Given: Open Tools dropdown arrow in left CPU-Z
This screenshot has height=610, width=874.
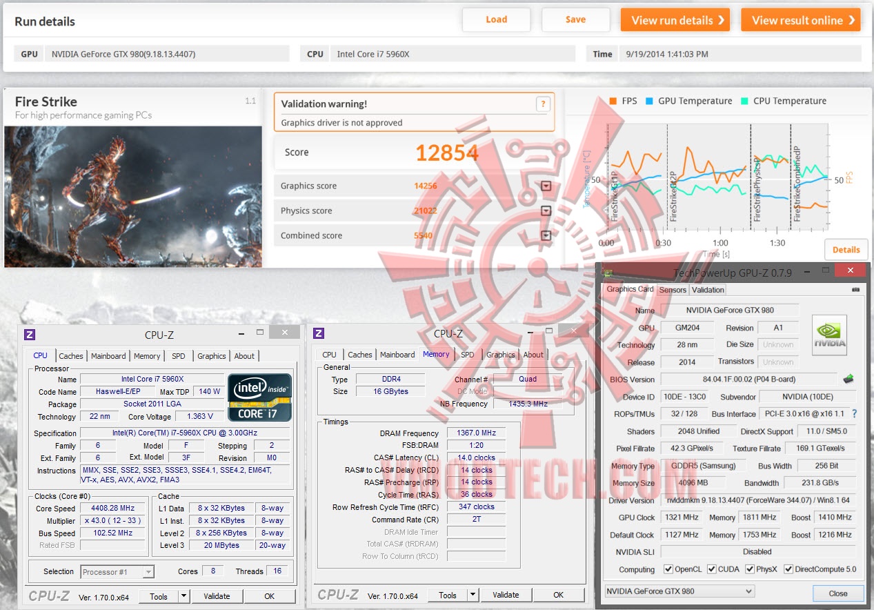Looking at the screenshot, I should [x=184, y=596].
